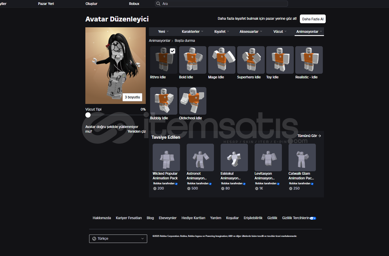This screenshot has height=256, width=389.
Task: Click verified badge under Levitasyon Animasyon pack
Action: (x=278, y=184)
